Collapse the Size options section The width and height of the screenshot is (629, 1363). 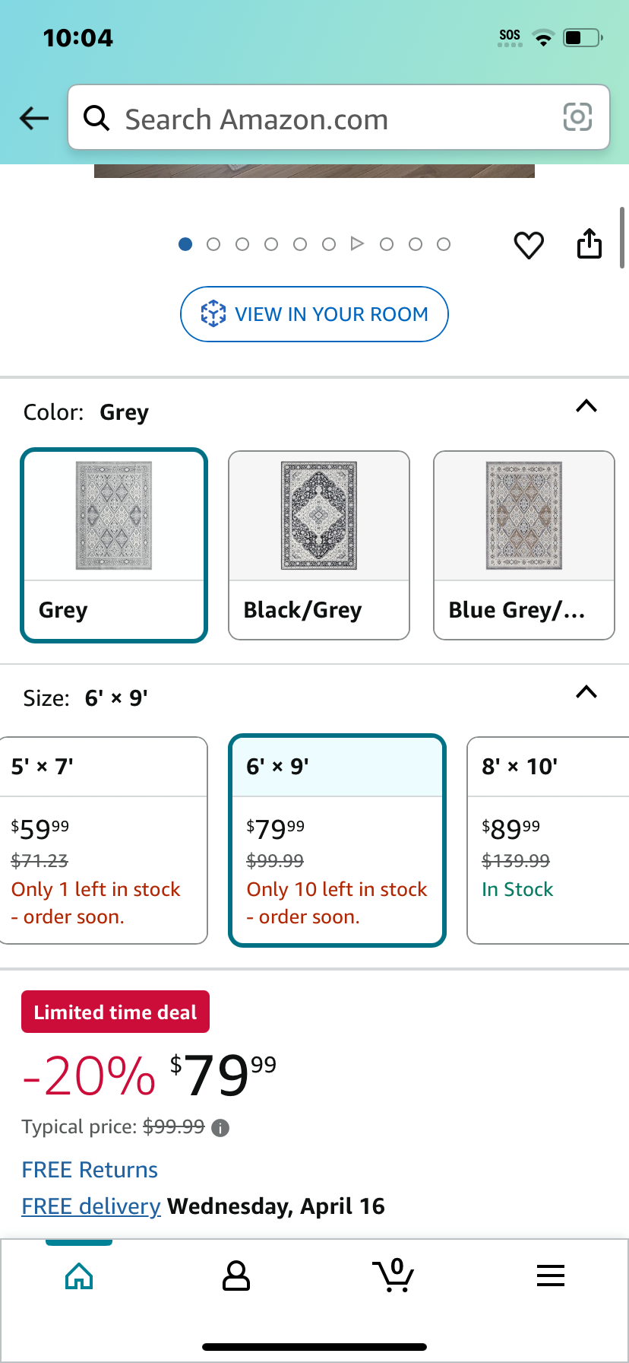click(x=586, y=692)
